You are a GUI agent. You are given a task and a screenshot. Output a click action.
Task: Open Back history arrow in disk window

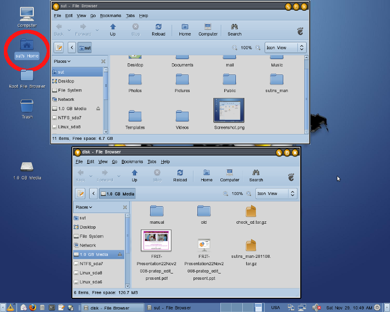pyautogui.click(x=91, y=176)
